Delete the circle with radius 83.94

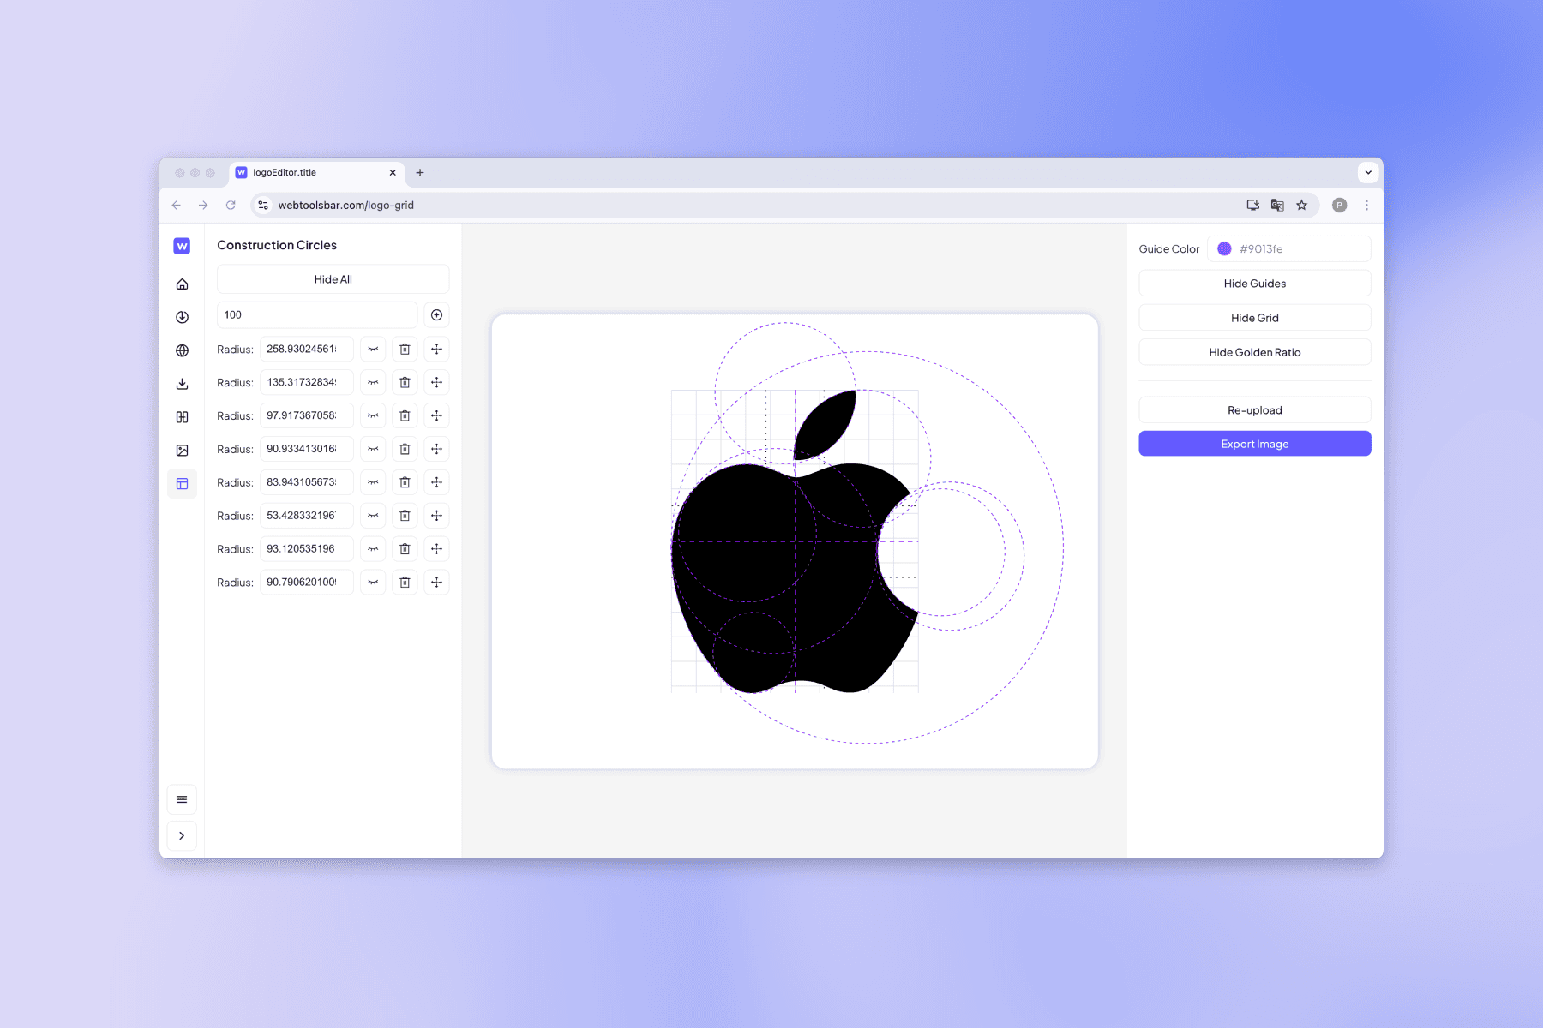coord(405,482)
